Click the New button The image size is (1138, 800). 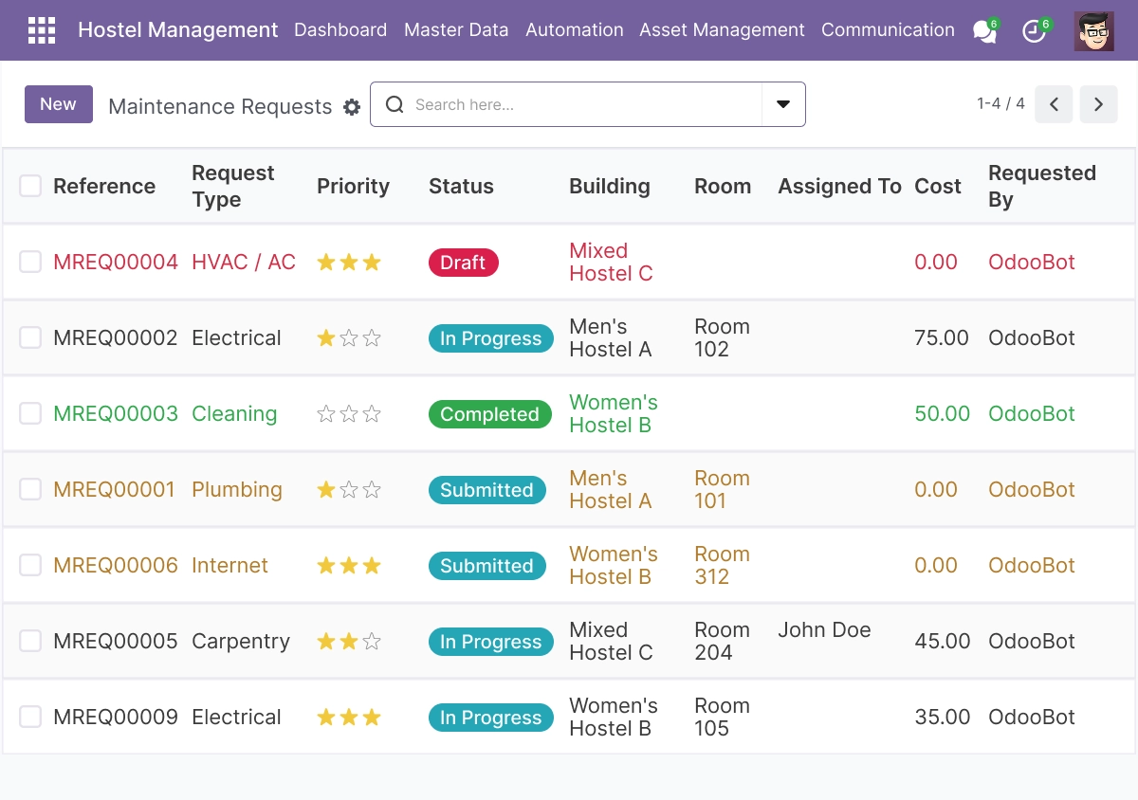tap(59, 104)
